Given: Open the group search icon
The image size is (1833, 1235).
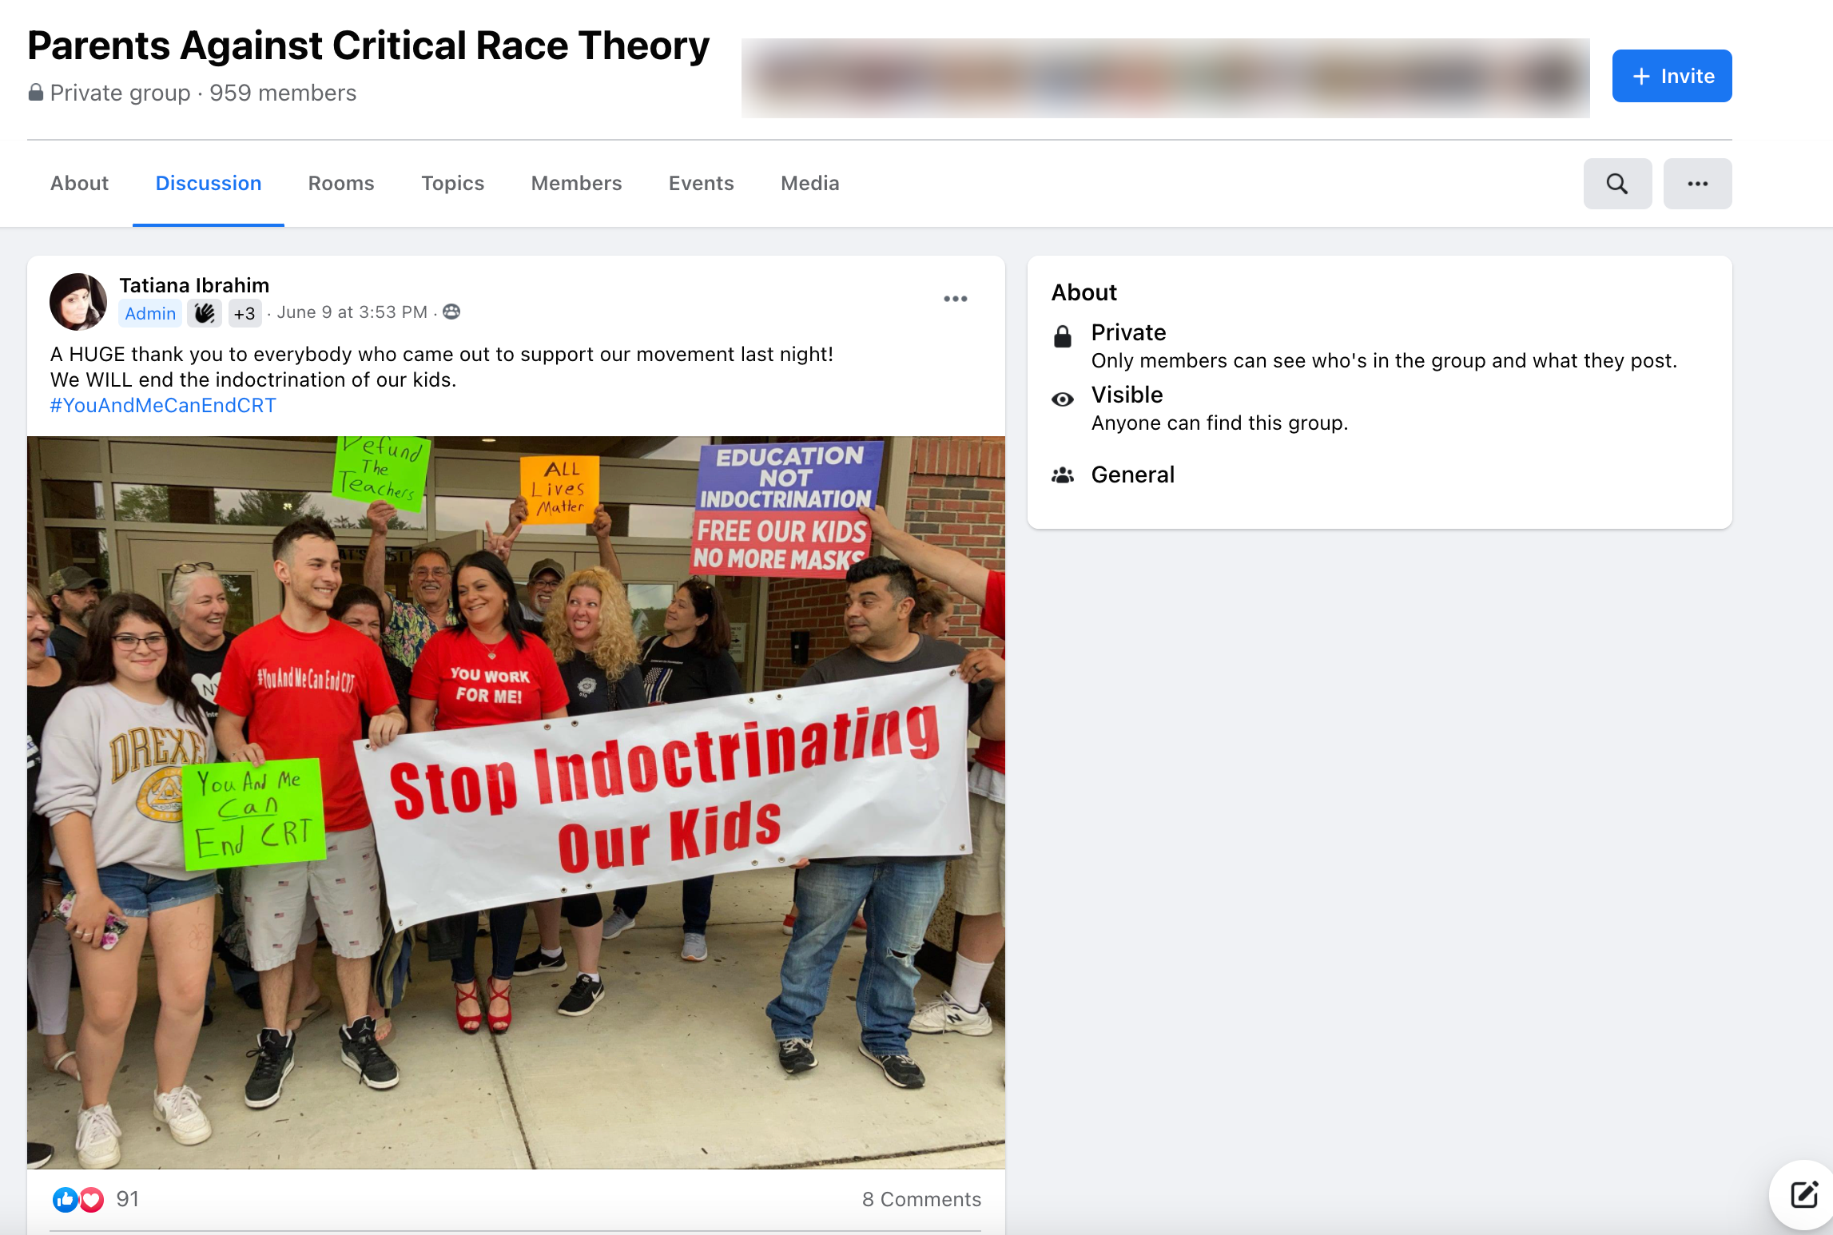Looking at the screenshot, I should click(1617, 183).
